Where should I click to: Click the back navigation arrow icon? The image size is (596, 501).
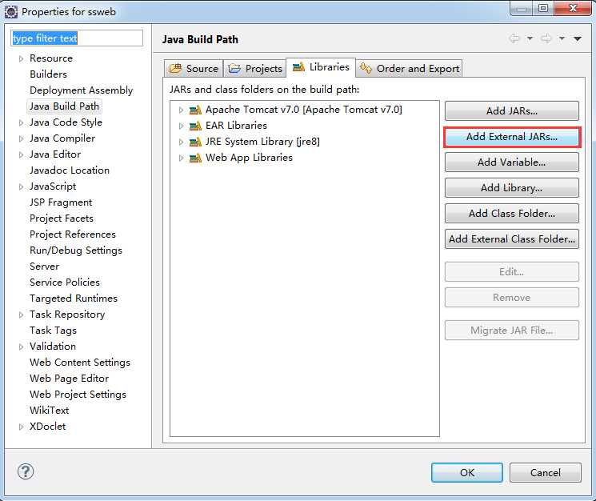coord(514,38)
